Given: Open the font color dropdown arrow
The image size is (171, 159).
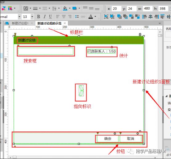Looking at the screenshot, I should pos(95,17).
